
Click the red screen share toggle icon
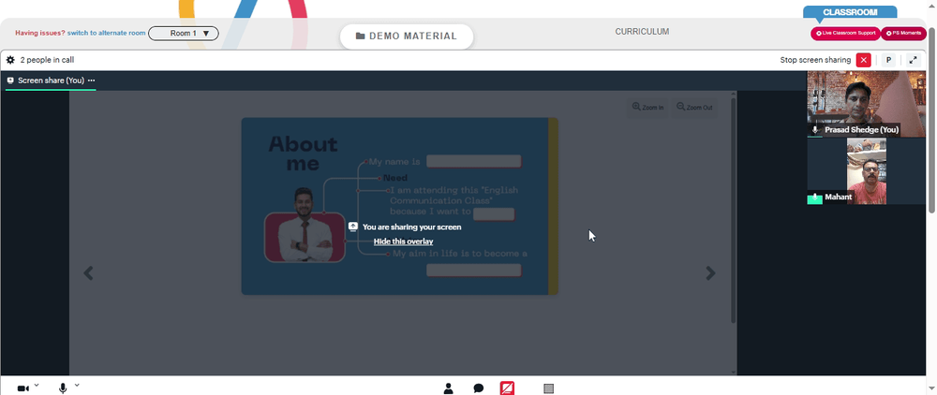click(x=507, y=388)
